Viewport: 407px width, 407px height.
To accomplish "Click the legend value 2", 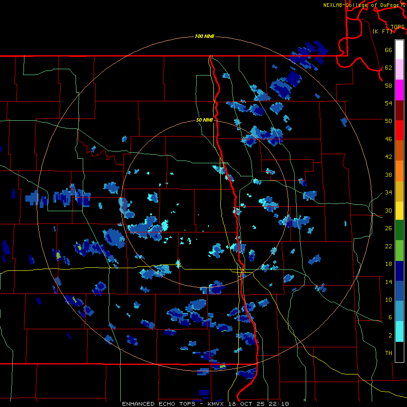I will [x=390, y=336].
